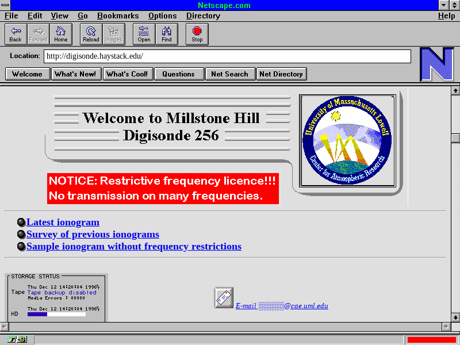The width and height of the screenshot is (460, 345).
Task: Select the Find toolbar icon
Action: (167, 34)
